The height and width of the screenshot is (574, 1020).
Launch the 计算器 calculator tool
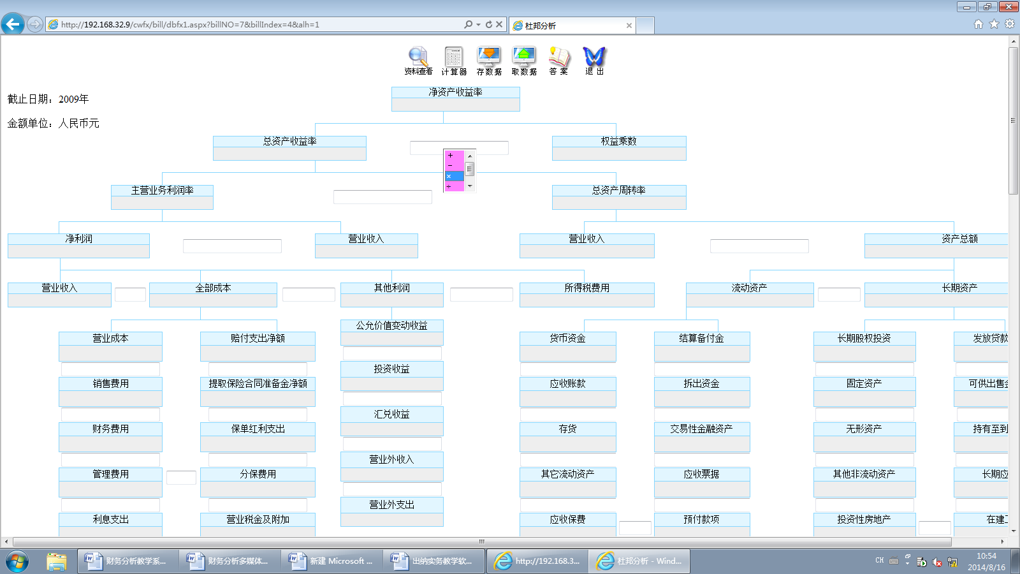click(454, 61)
